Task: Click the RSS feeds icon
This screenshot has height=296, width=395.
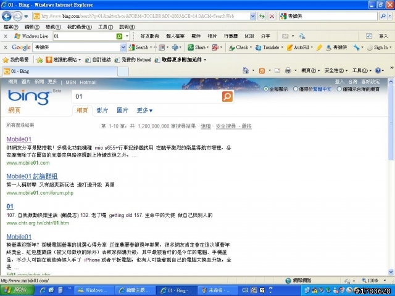Action: click(x=262, y=71)
